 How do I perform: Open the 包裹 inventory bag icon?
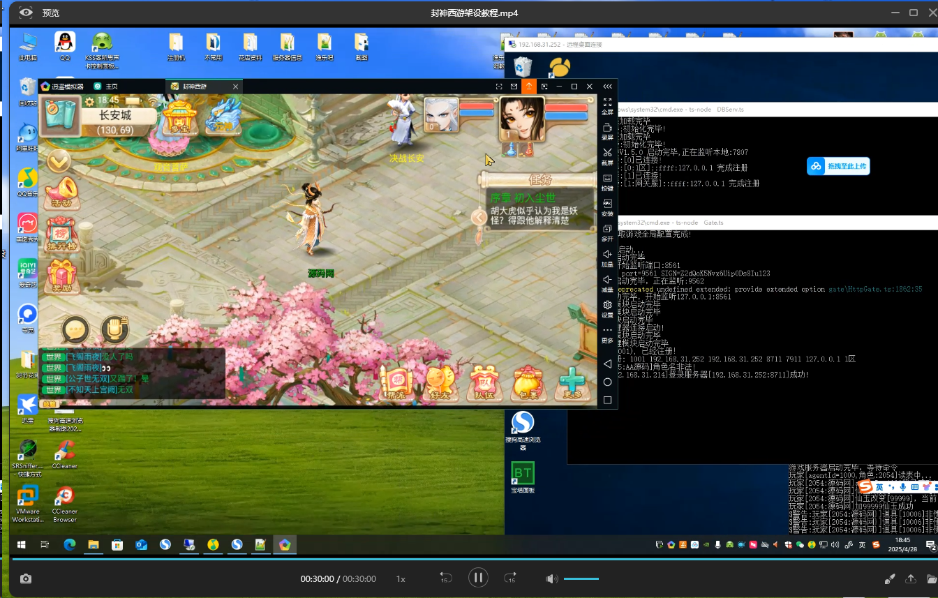point(528,383)
